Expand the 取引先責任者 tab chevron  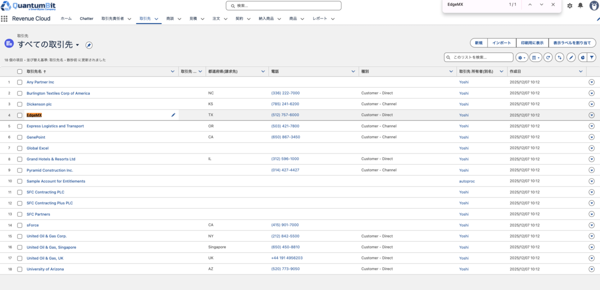(x=129, y=19)
